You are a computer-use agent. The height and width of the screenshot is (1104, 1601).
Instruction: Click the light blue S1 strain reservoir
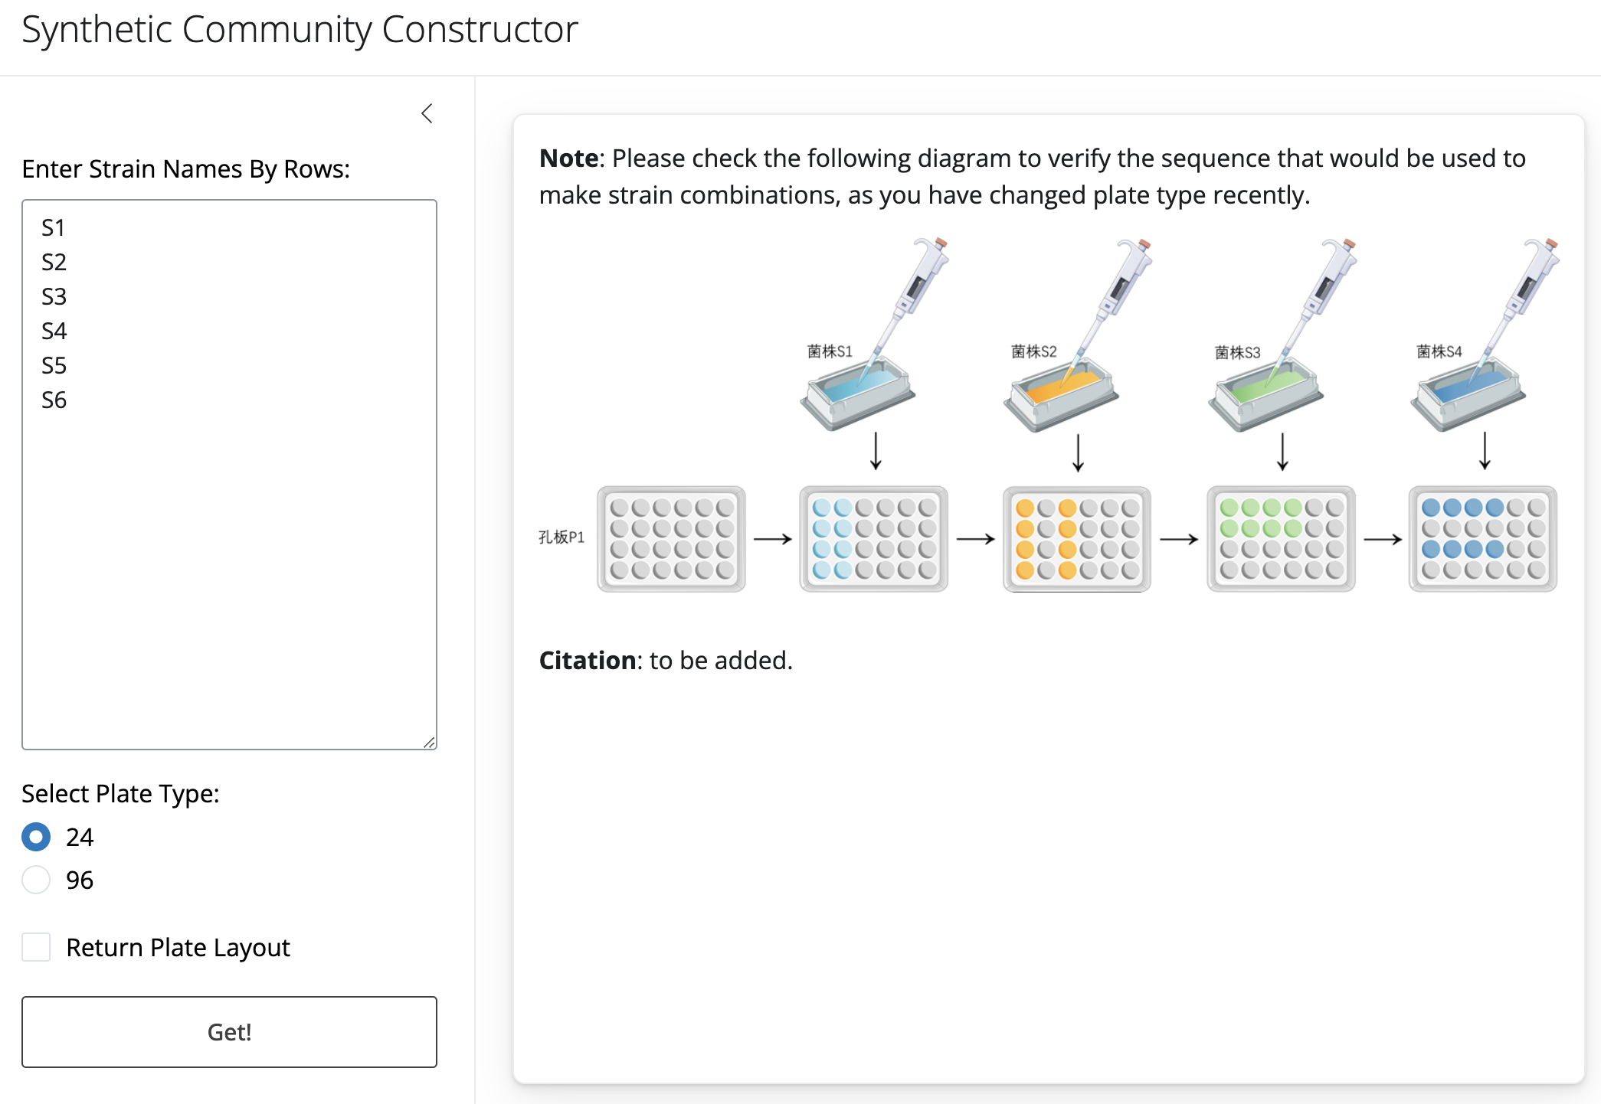click(x=858, y=395)
